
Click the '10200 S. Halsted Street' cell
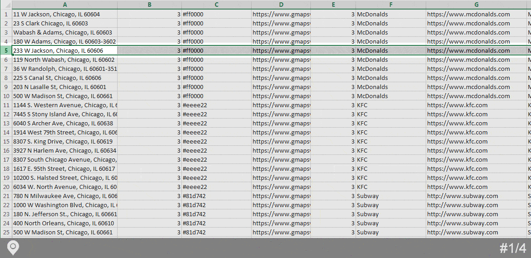(x=65, y=178)
